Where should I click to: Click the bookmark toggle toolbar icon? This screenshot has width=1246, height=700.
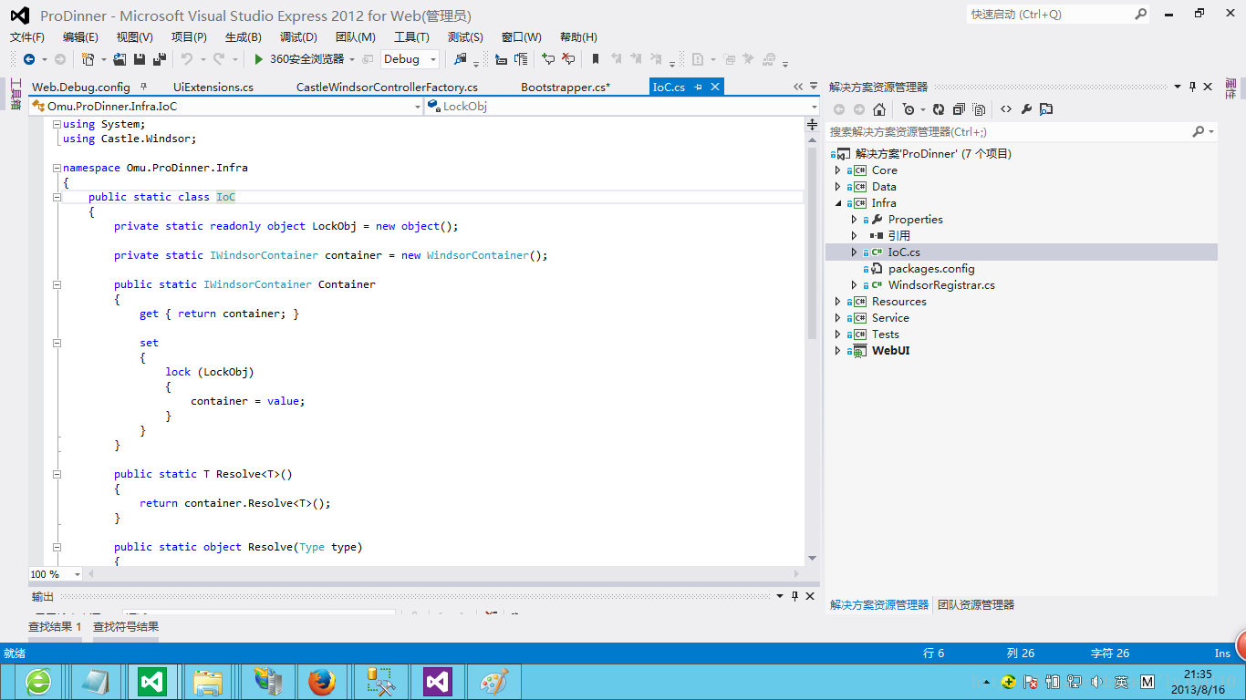pyautogui.click(x=596, y=59)
